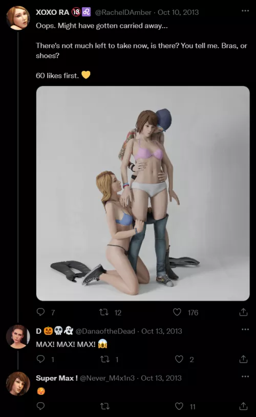This screenshot has width=256, height=417.
Task: Retweet Super Max's comment
Action: 104,406
